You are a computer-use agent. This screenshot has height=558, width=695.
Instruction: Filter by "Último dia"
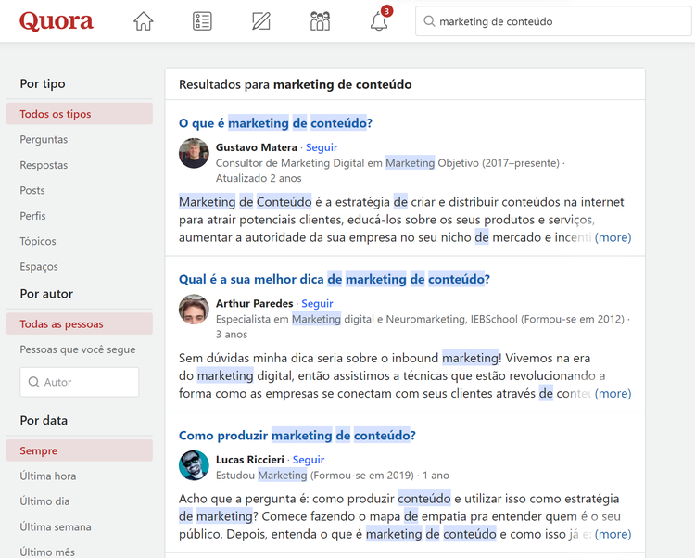point(44,501)
